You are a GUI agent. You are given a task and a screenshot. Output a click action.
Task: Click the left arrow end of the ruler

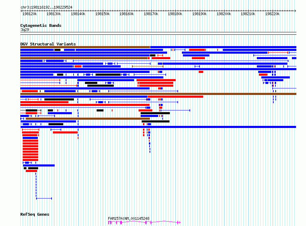point(21,11)
